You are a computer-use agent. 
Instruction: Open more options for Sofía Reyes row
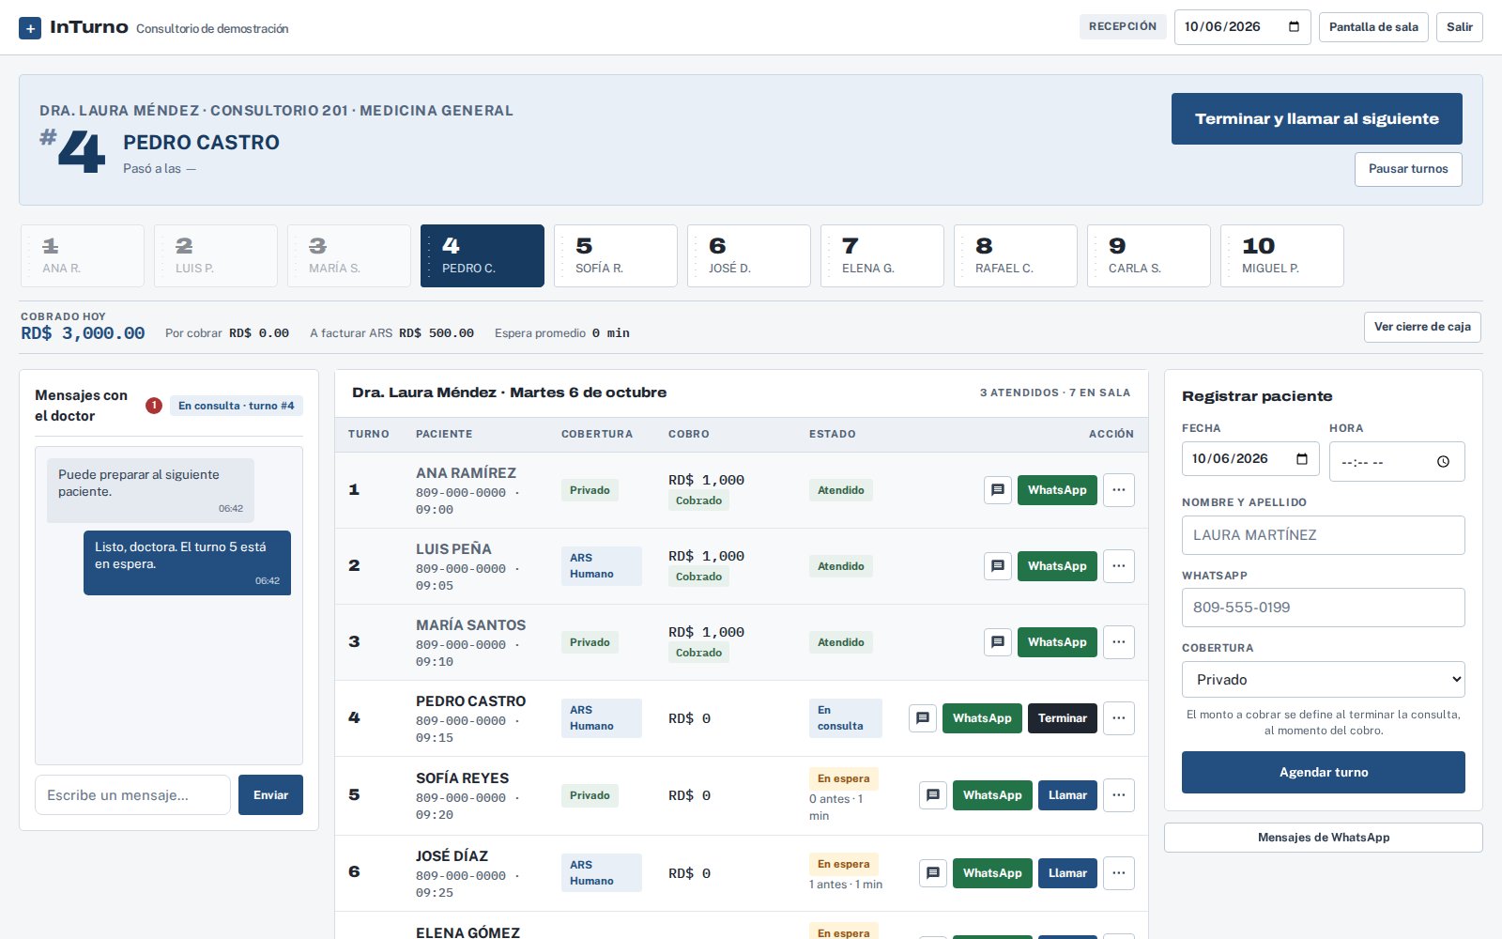(1119, 794)
